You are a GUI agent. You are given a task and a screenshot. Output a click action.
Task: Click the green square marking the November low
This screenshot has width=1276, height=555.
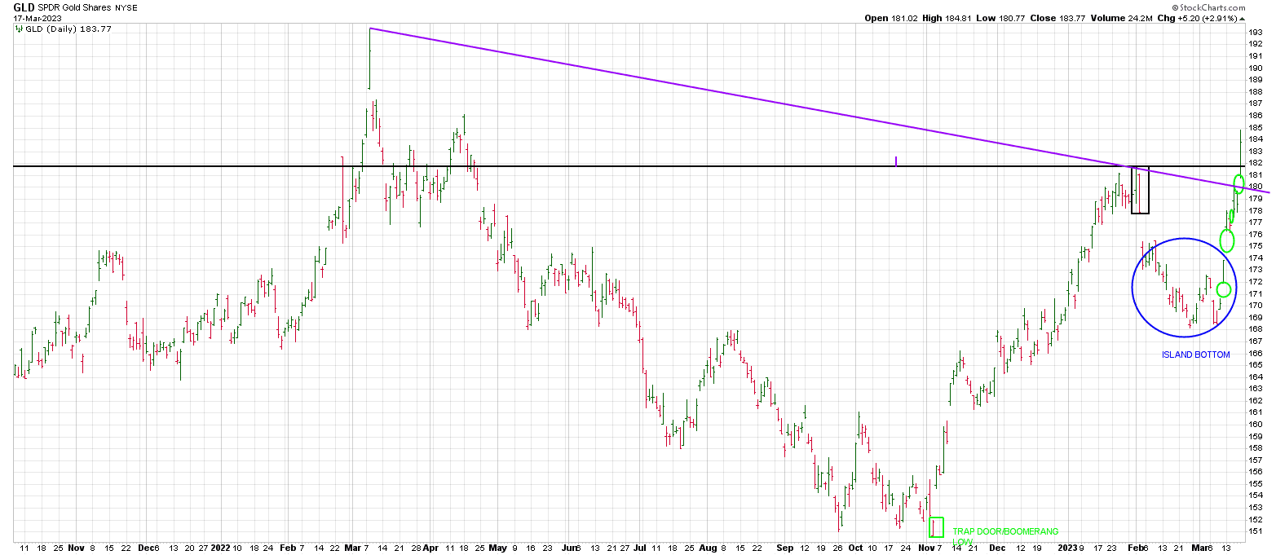click(937, 527)
